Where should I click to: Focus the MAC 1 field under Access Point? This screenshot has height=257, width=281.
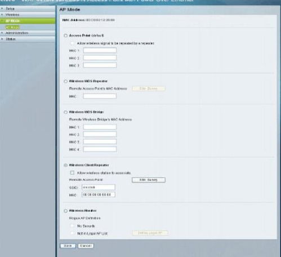point(100,50)
